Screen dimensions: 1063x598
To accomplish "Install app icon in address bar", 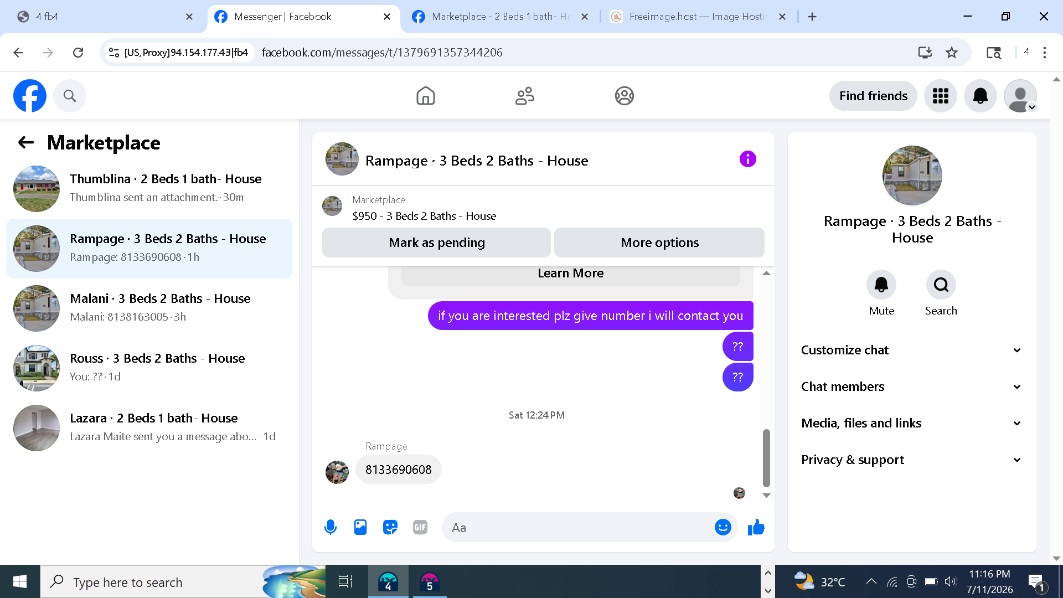I will click(925, 53).
